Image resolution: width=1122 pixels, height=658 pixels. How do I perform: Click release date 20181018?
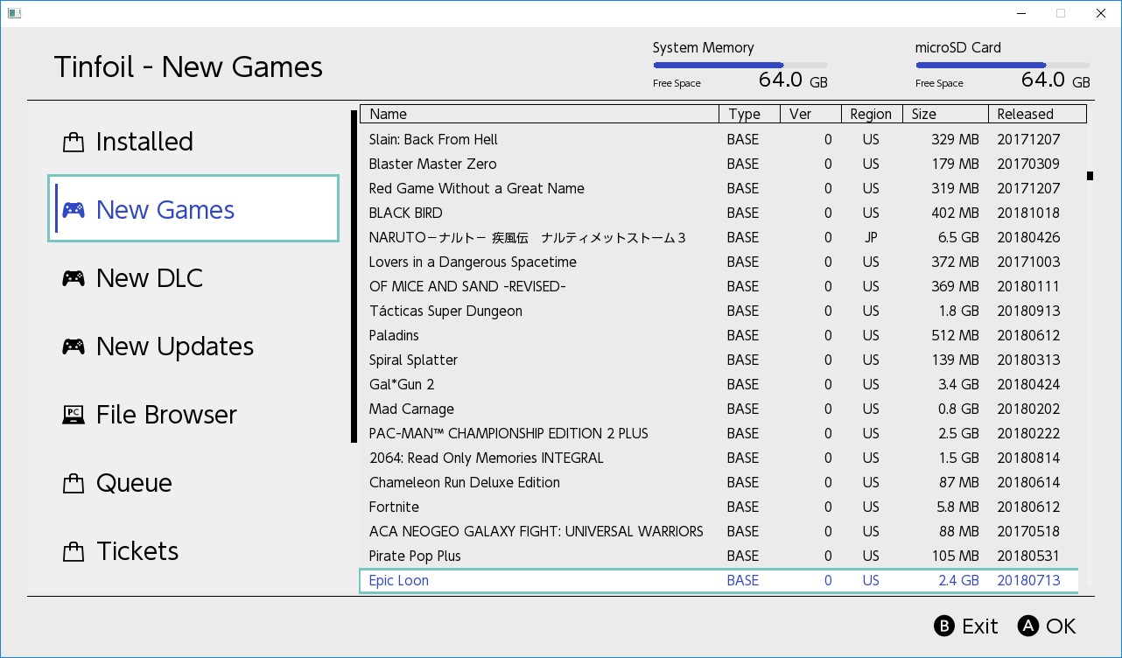pyautogui.click(x=1028, y=213)
